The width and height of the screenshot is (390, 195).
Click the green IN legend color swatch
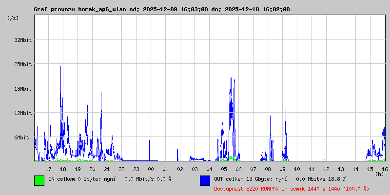(39, 180)
